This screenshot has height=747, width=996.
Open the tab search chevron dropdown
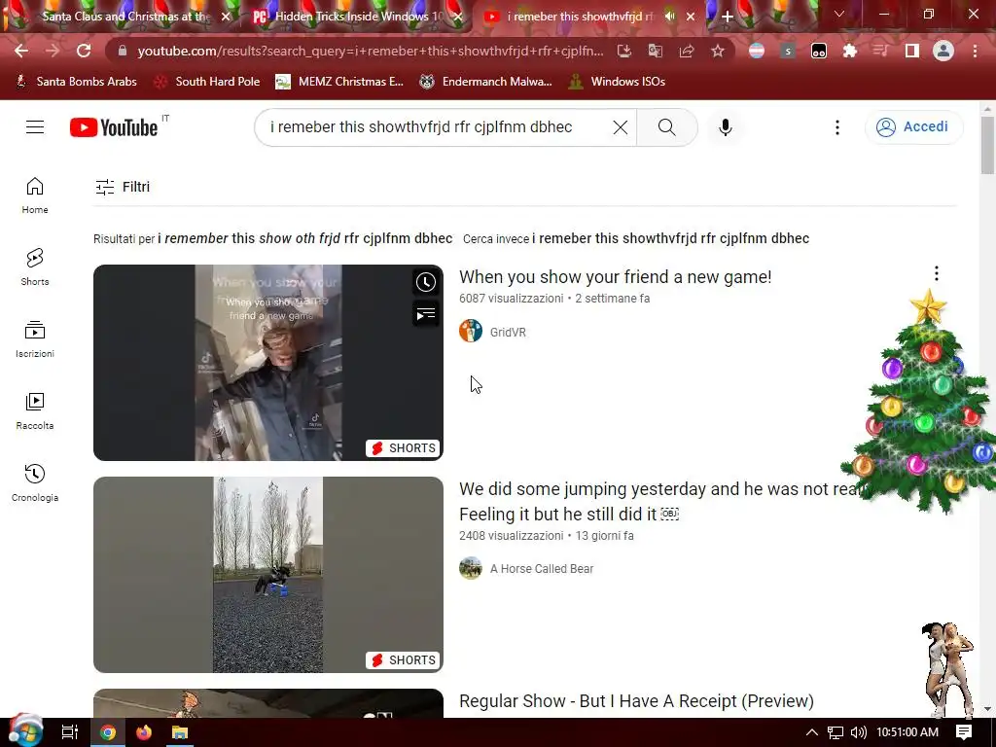(839, 14)
